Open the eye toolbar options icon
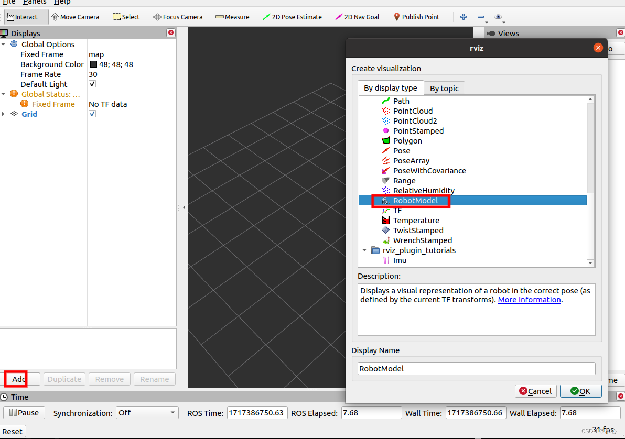This screenshot has height=439, width=625. click(x=498, y=17)
